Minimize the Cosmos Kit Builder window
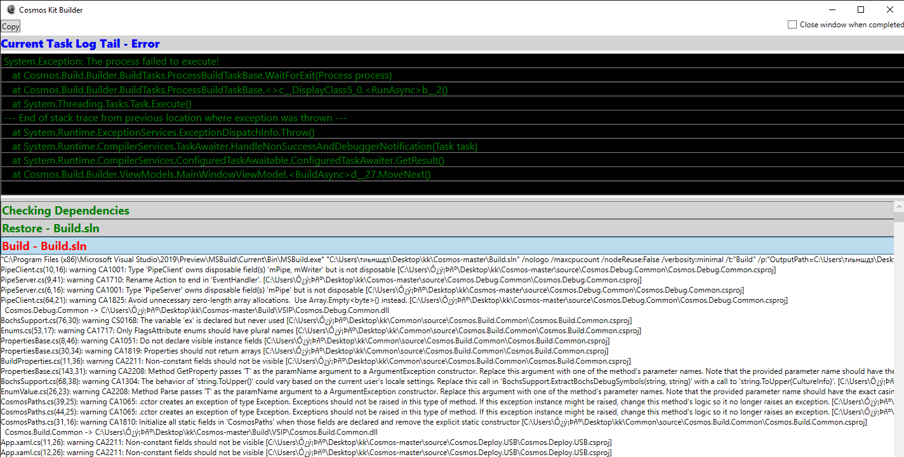 832,10
